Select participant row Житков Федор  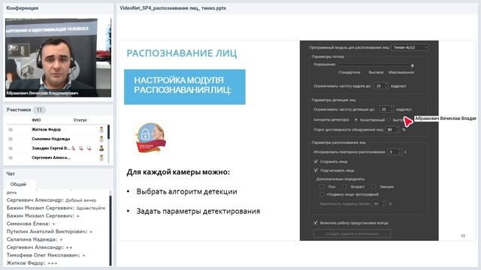(x=57, y=130)
